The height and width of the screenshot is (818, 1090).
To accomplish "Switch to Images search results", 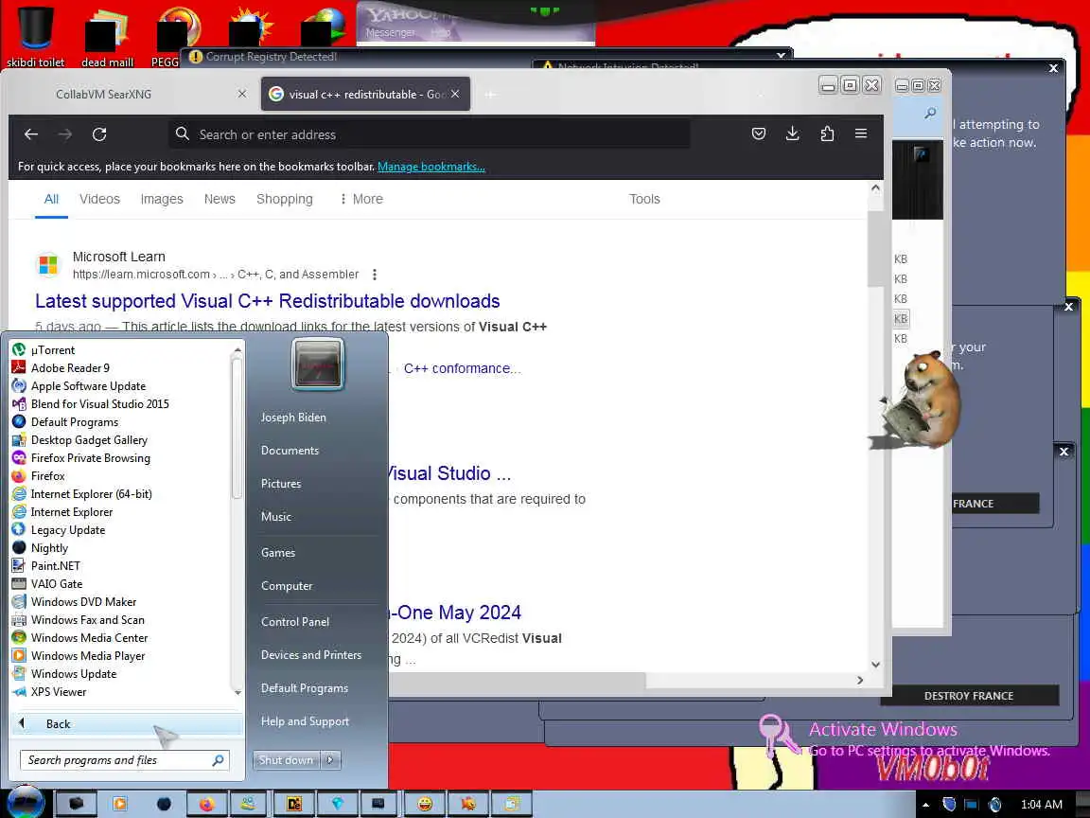I will [x=162, y=200].
